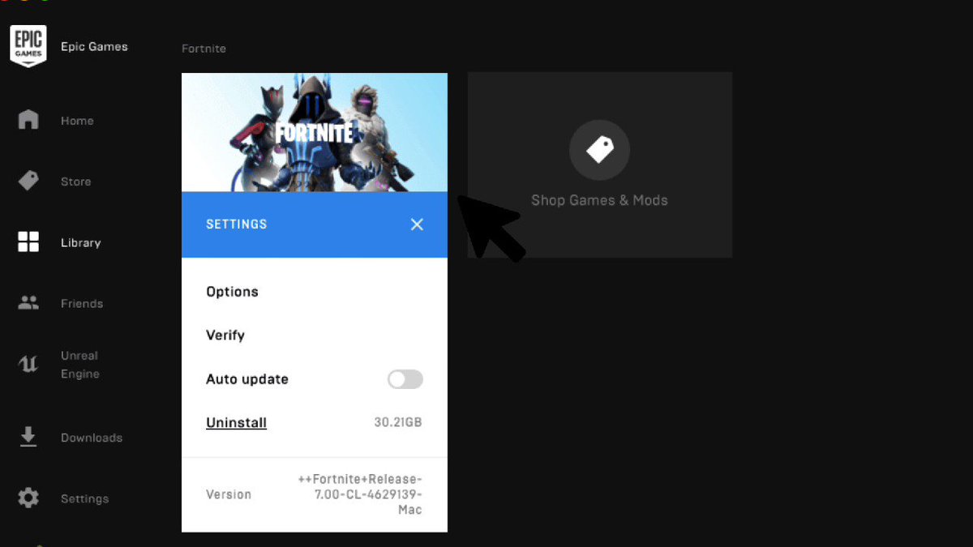Click the Store tag icon
973x547 pixels.
28,181
